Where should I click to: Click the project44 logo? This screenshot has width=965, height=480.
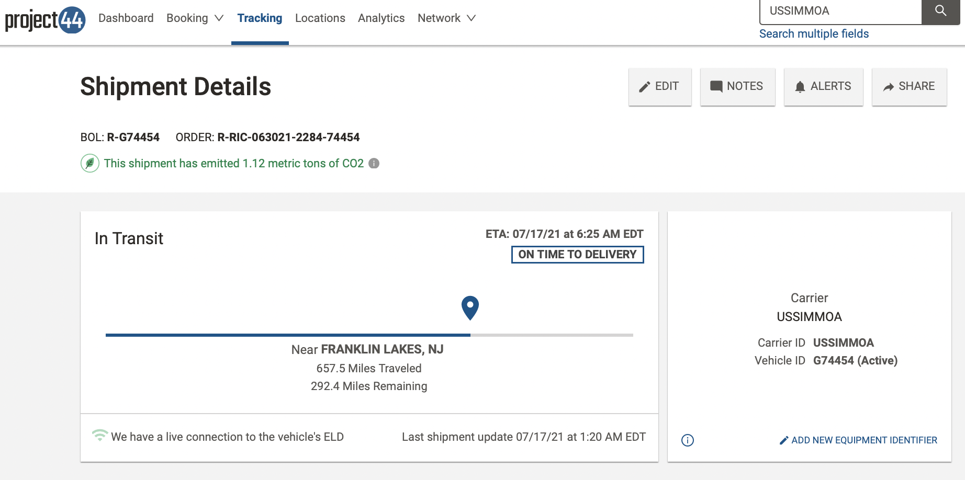pos(45,20)
